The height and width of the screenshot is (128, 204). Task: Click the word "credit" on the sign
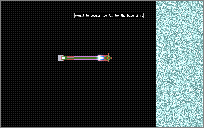(80, 16)
